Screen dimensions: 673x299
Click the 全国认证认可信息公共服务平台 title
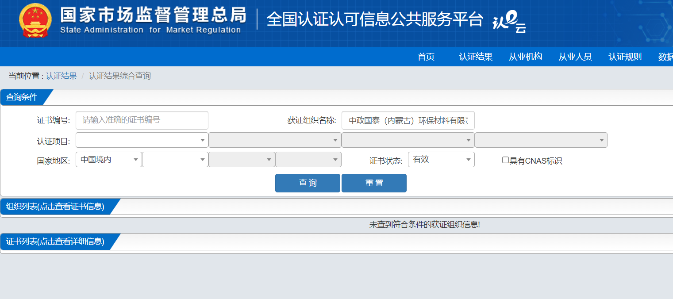[375, 19]
